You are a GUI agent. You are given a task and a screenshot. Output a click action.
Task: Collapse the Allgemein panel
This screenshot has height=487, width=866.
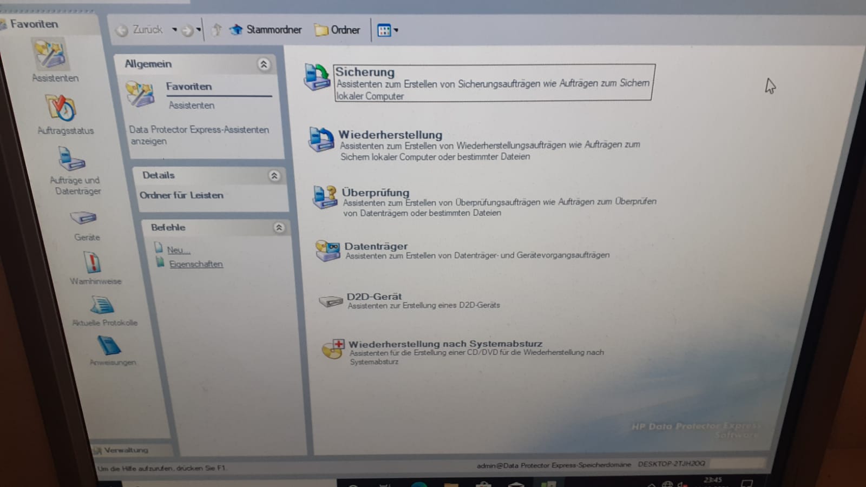tap(264, 64)
